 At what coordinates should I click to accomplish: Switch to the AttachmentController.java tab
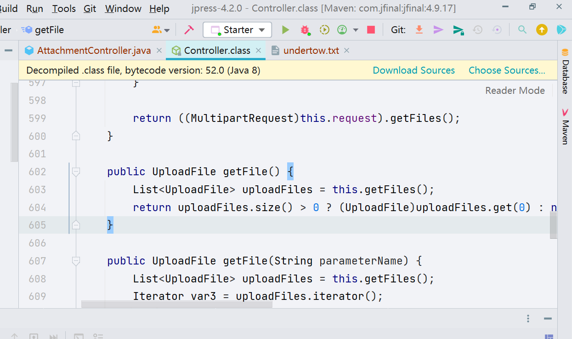click(94, 51)
